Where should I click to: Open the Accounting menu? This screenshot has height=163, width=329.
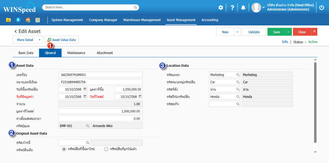point(210,20)
